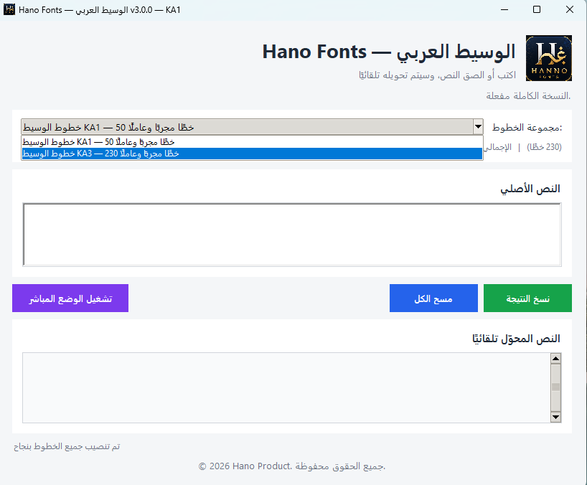Select KA1 — 50 fonts option in list

[x=252, y=142]
